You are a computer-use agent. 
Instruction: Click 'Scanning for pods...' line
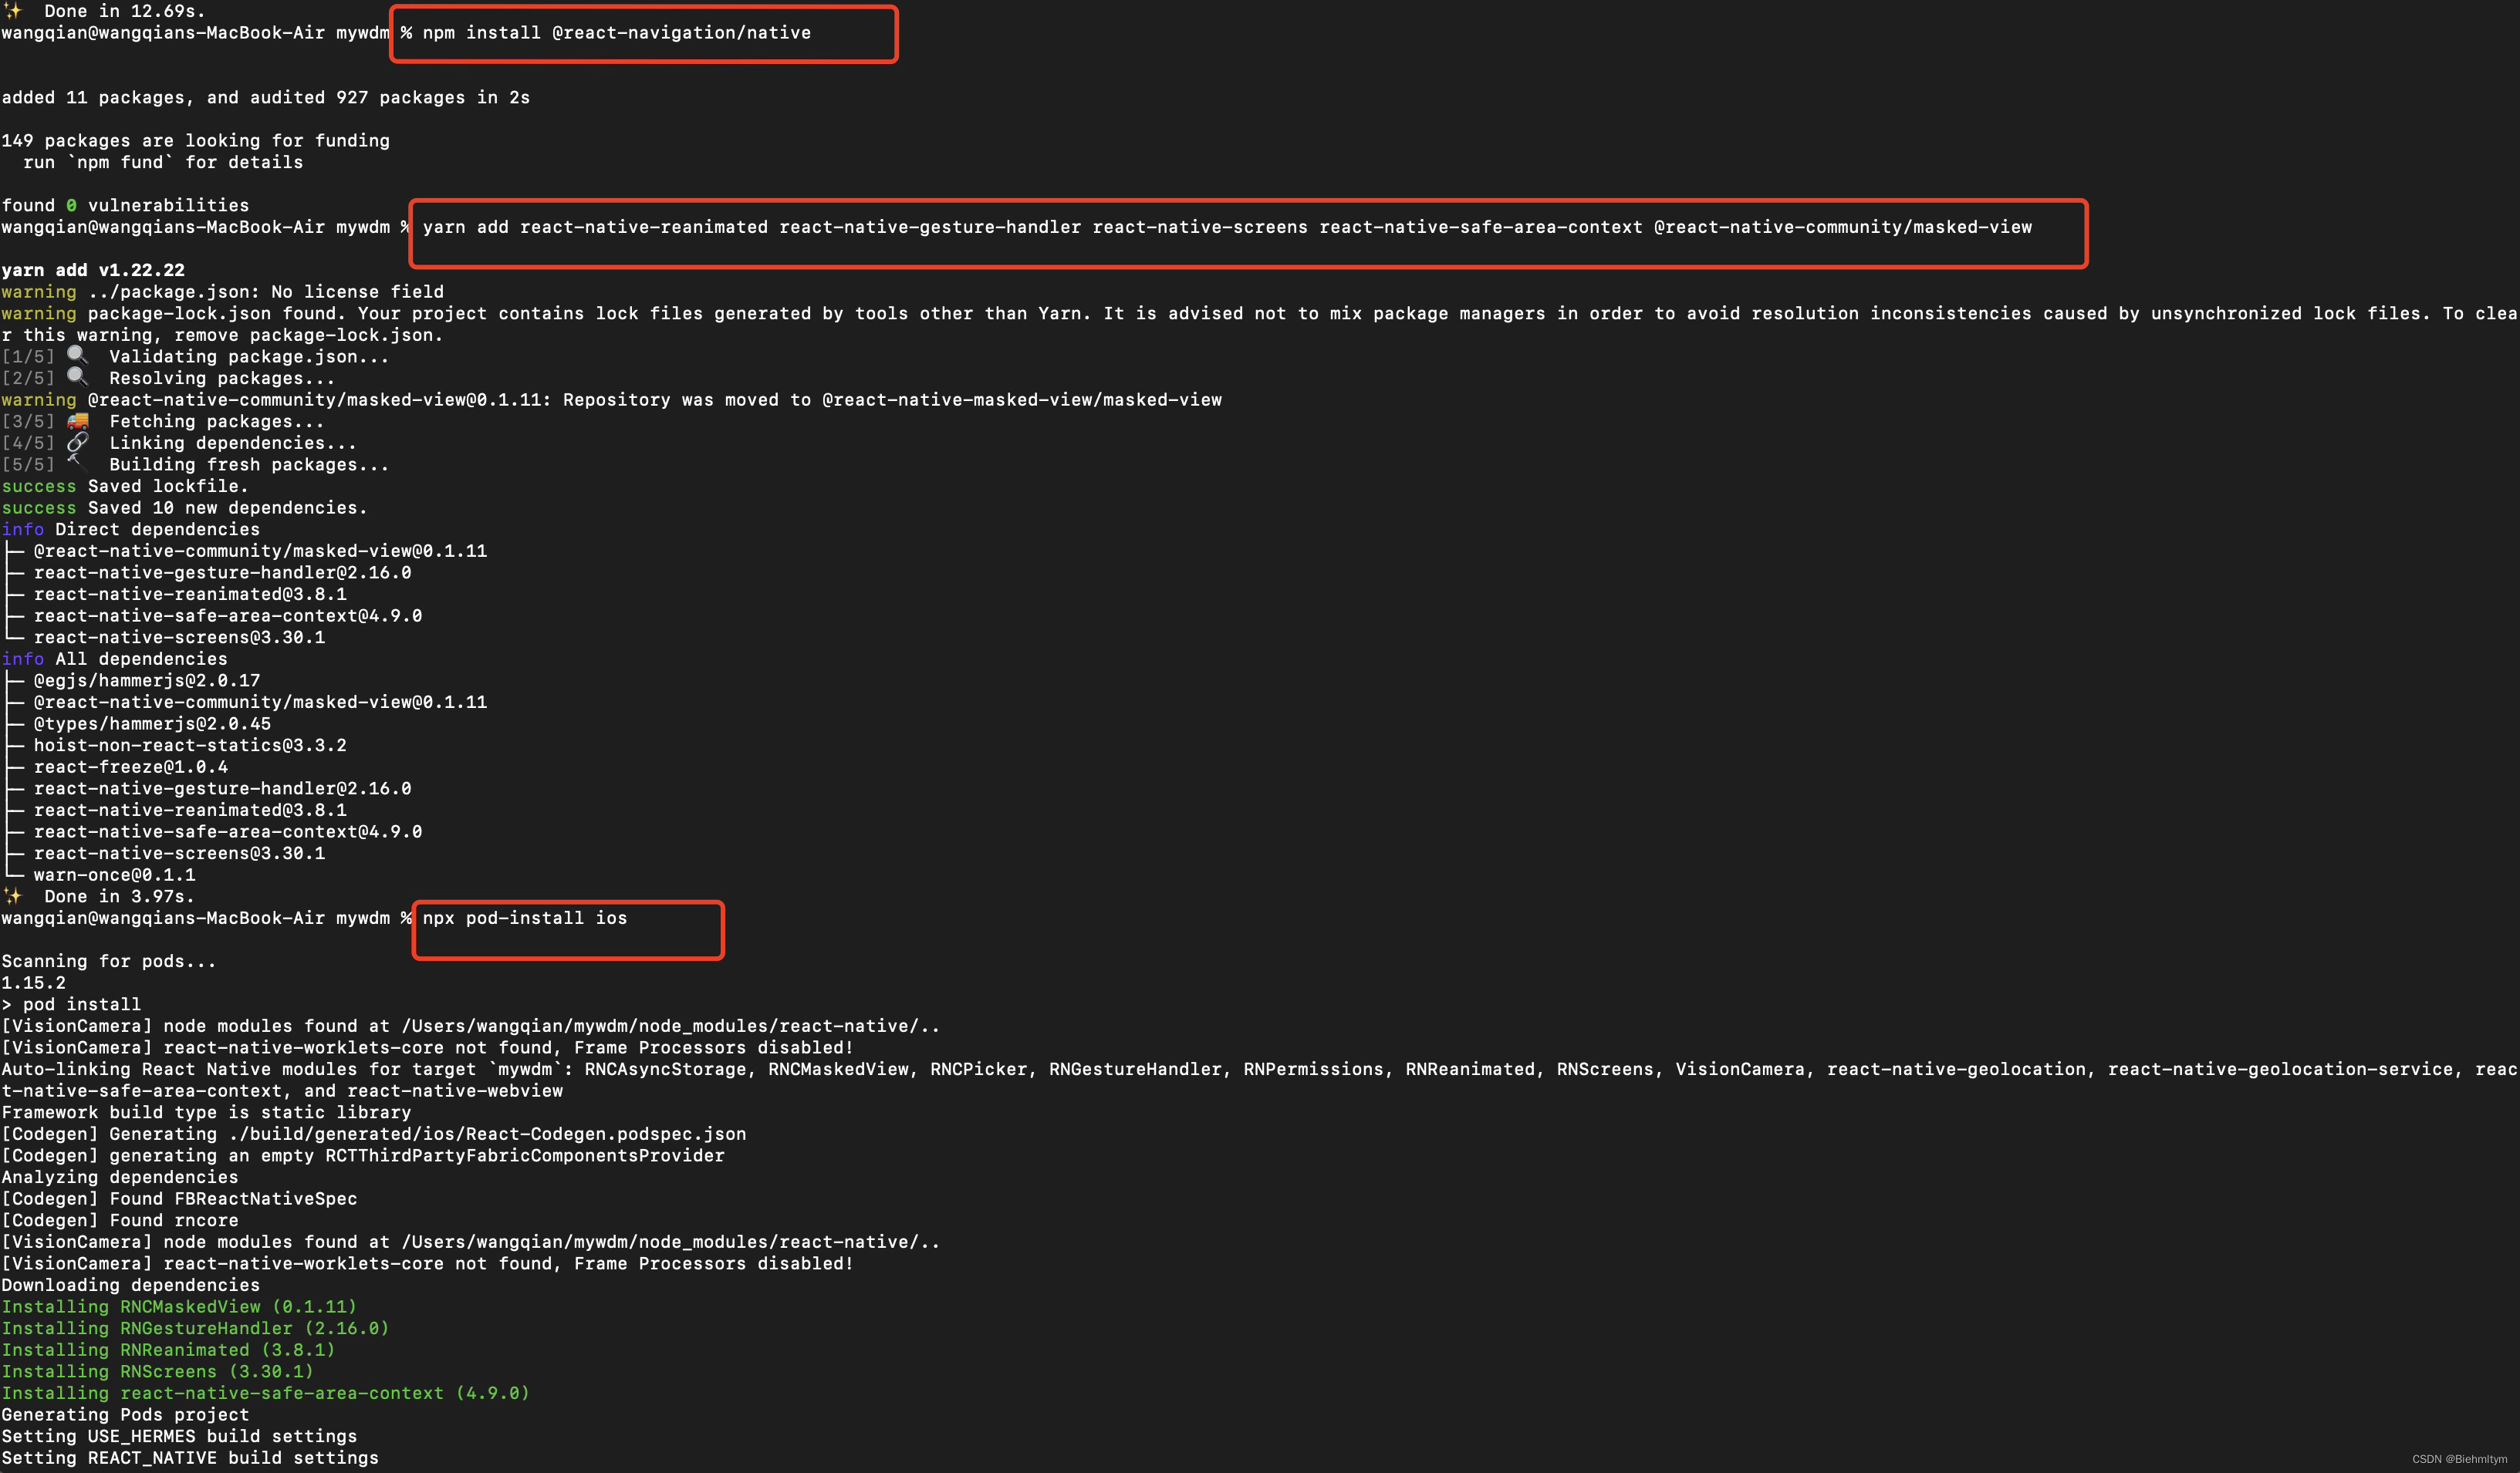(109, 962)
